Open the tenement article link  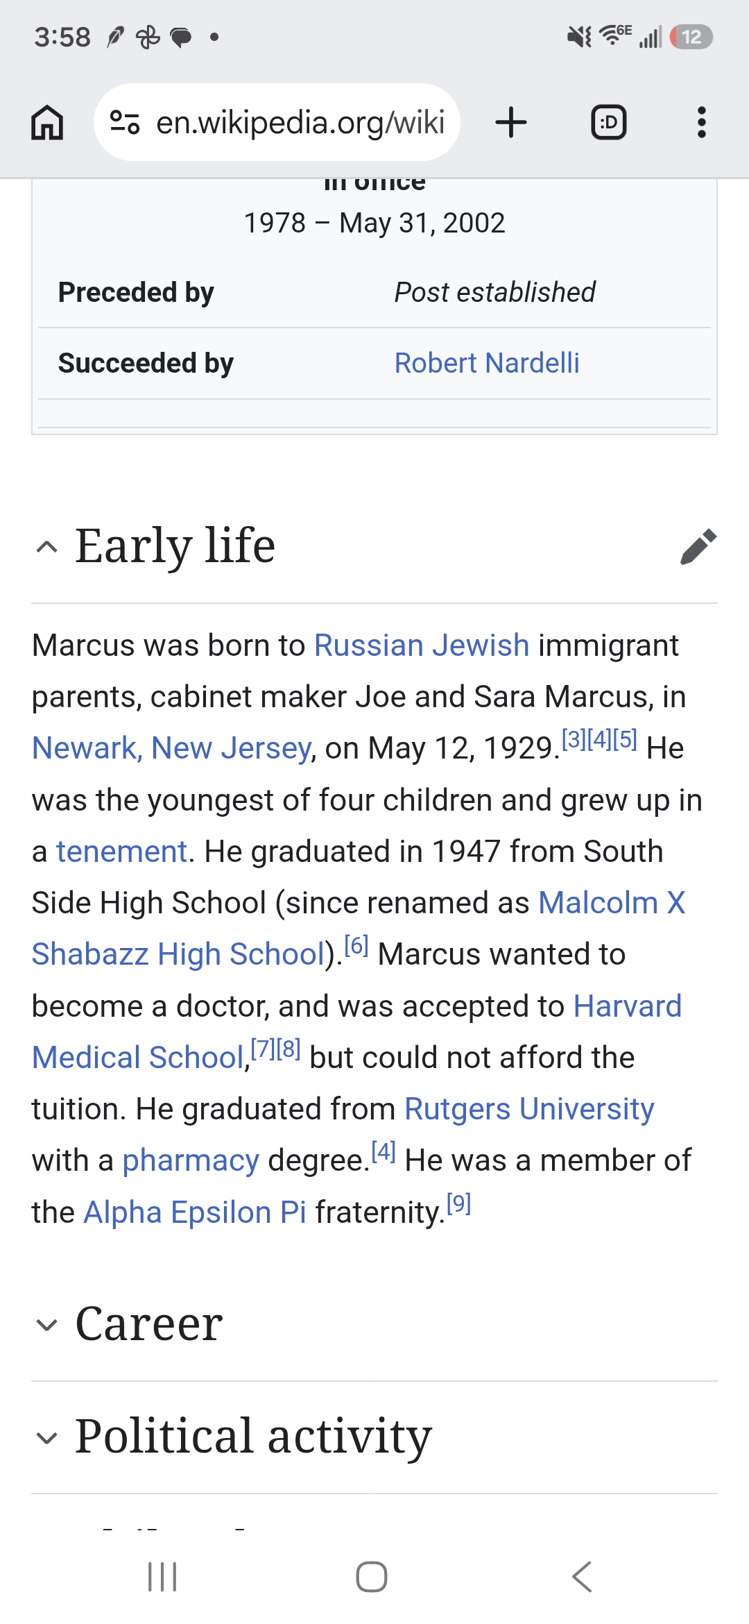(x=121, y=852)
